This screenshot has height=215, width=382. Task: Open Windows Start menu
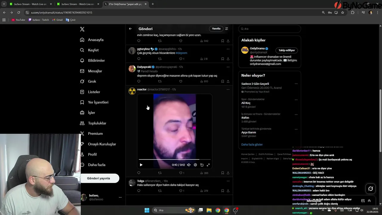(x=147, y=210)
